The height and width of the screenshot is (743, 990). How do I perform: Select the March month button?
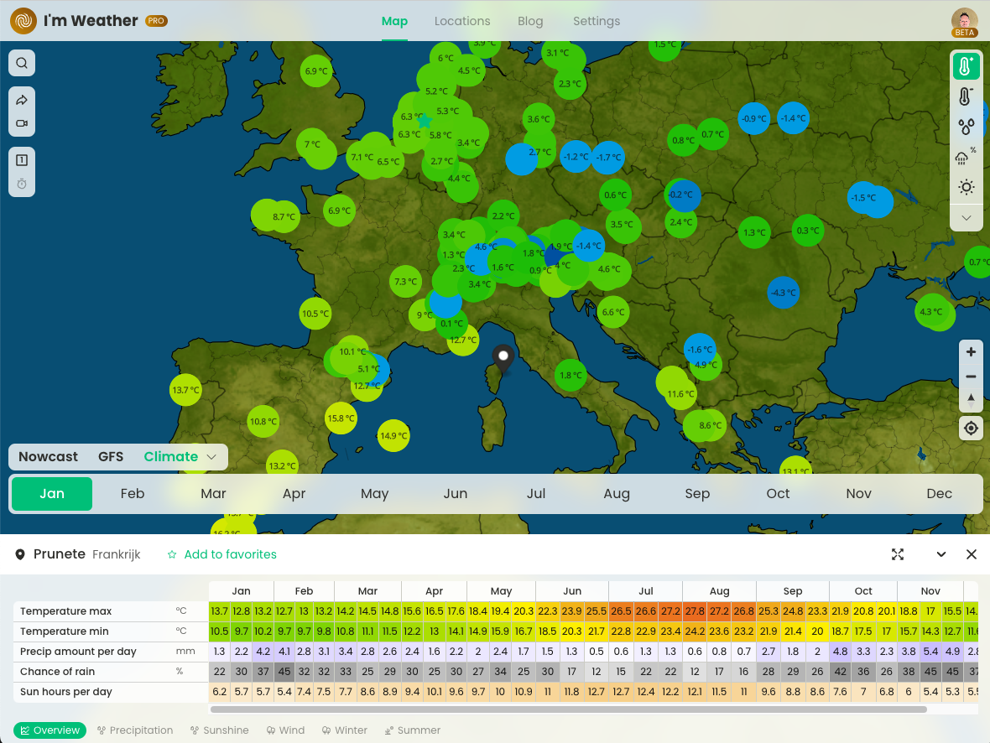213,494
